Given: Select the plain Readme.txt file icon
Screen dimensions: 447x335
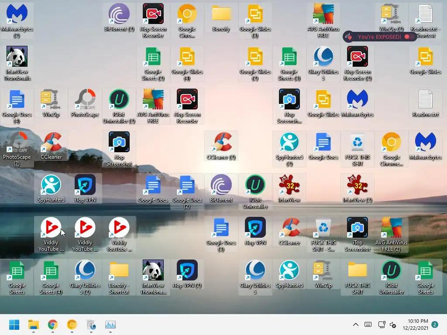Looking at the screenshot, I should click(x=425, y=103).
